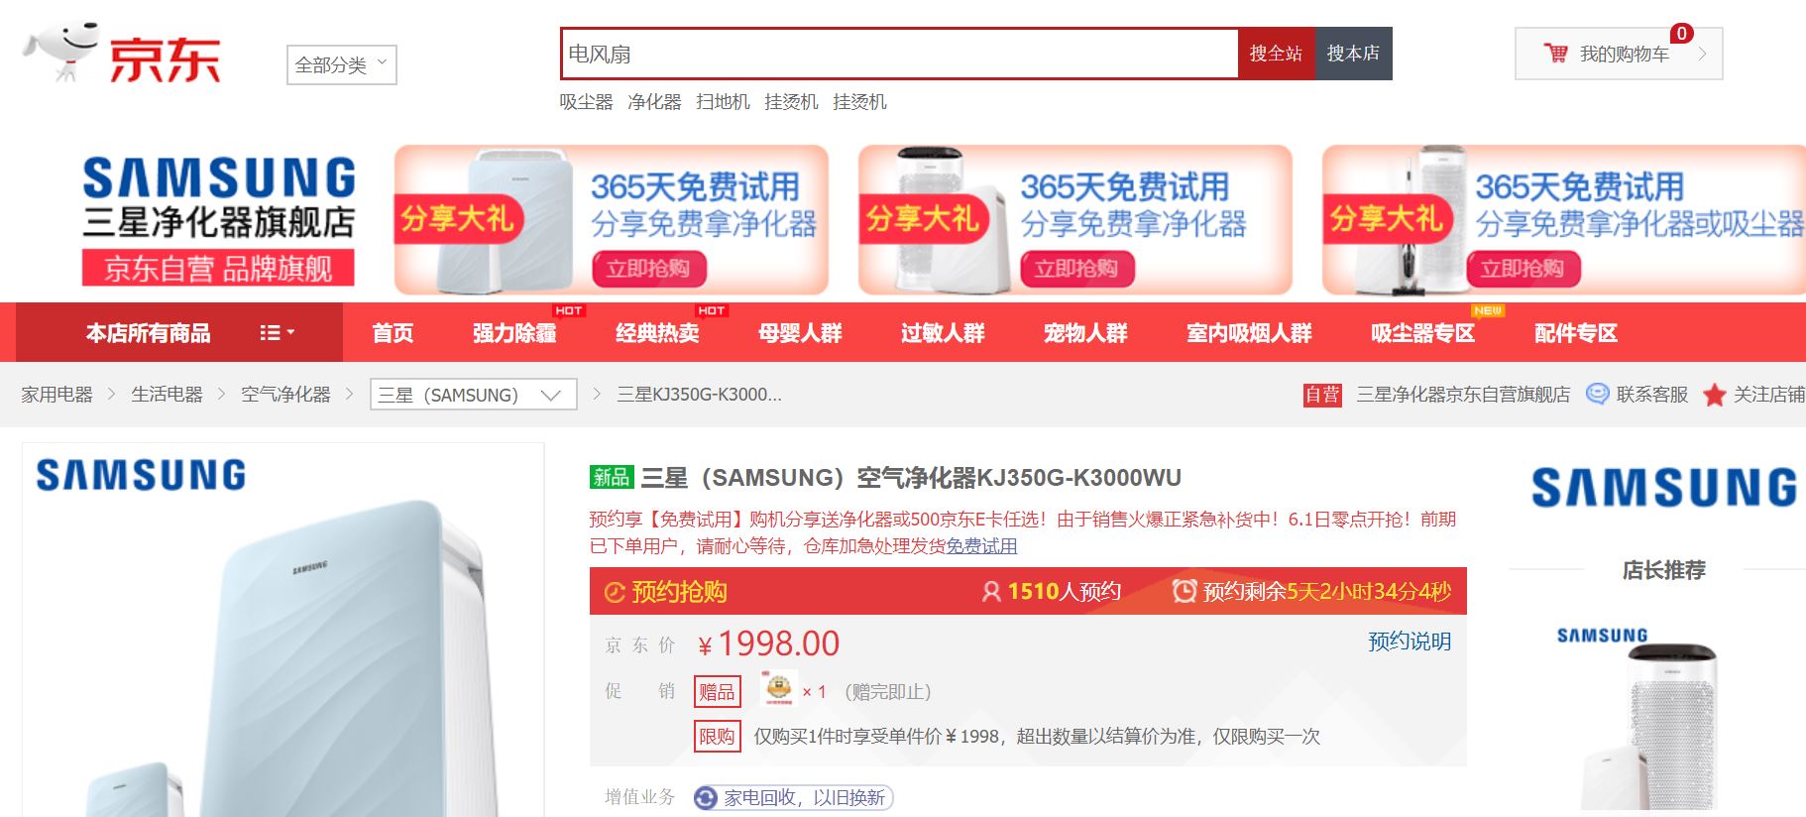Image resolution: width=1806 pixels, height=817 pixels.
Task: Click the gift product thumbnail icon
Action: coord(778,689)
